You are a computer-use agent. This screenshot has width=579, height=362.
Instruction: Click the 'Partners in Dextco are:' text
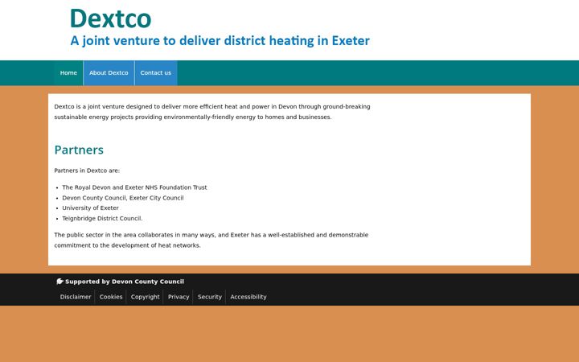pyautogui.click(x=87, y=171)
